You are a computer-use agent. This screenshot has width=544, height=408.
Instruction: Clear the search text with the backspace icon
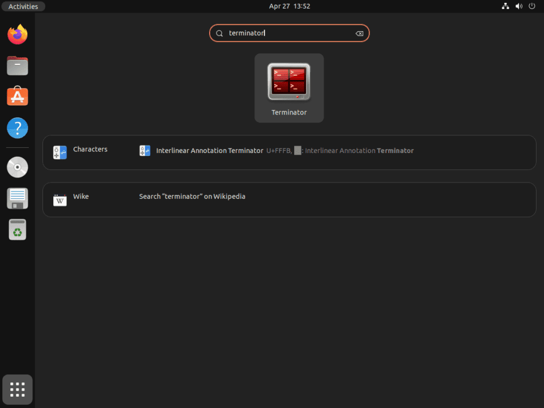[359, 33]
